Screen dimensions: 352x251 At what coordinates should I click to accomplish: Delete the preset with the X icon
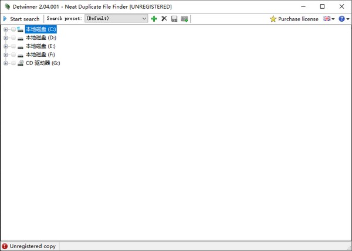coord(164,19)
